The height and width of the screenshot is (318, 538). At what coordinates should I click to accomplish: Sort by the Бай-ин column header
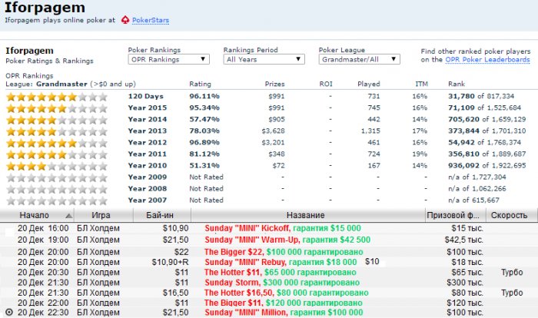[162, 215]
